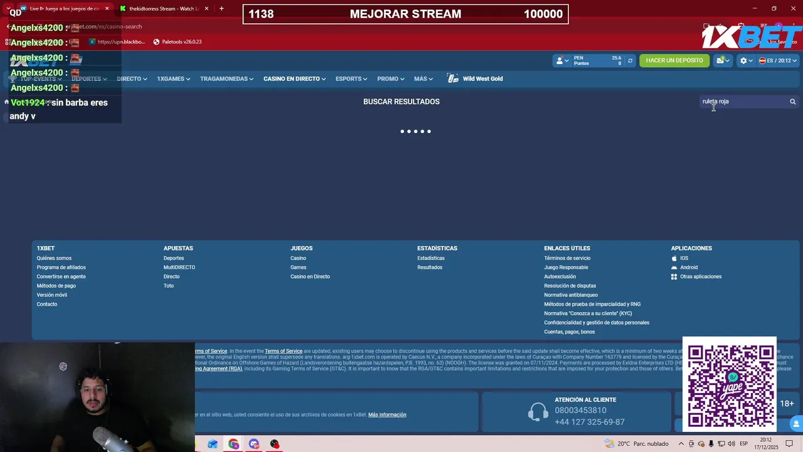Open the OBS recording taskbar icon
This screenshot has width=803, height=452.
[x=274, y=444]
